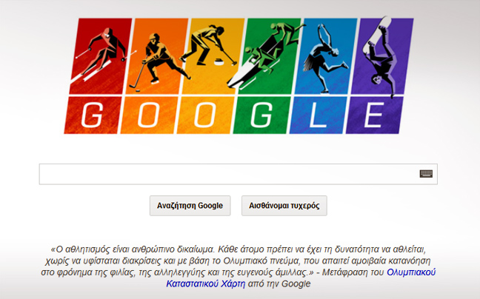Focus the Google search input field
Screen dimensions: 480x299
pos(239,174)
